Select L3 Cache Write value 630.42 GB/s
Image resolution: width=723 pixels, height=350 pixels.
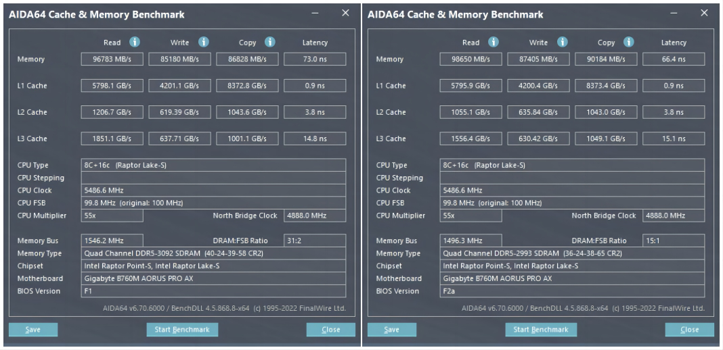click(539, 139)
